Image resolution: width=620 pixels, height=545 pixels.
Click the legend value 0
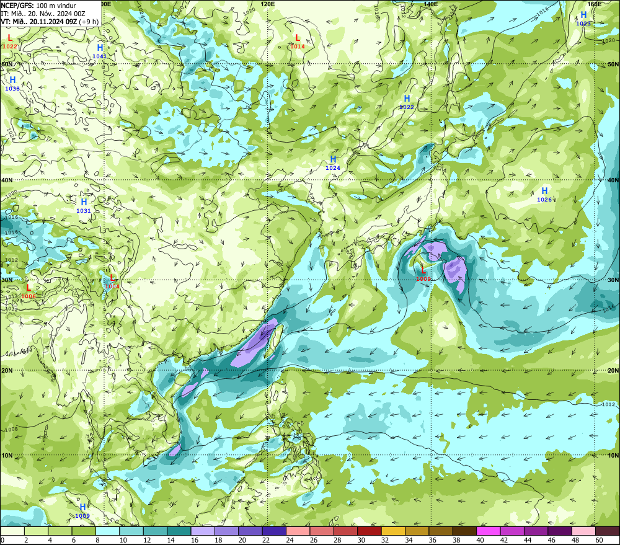2,540
